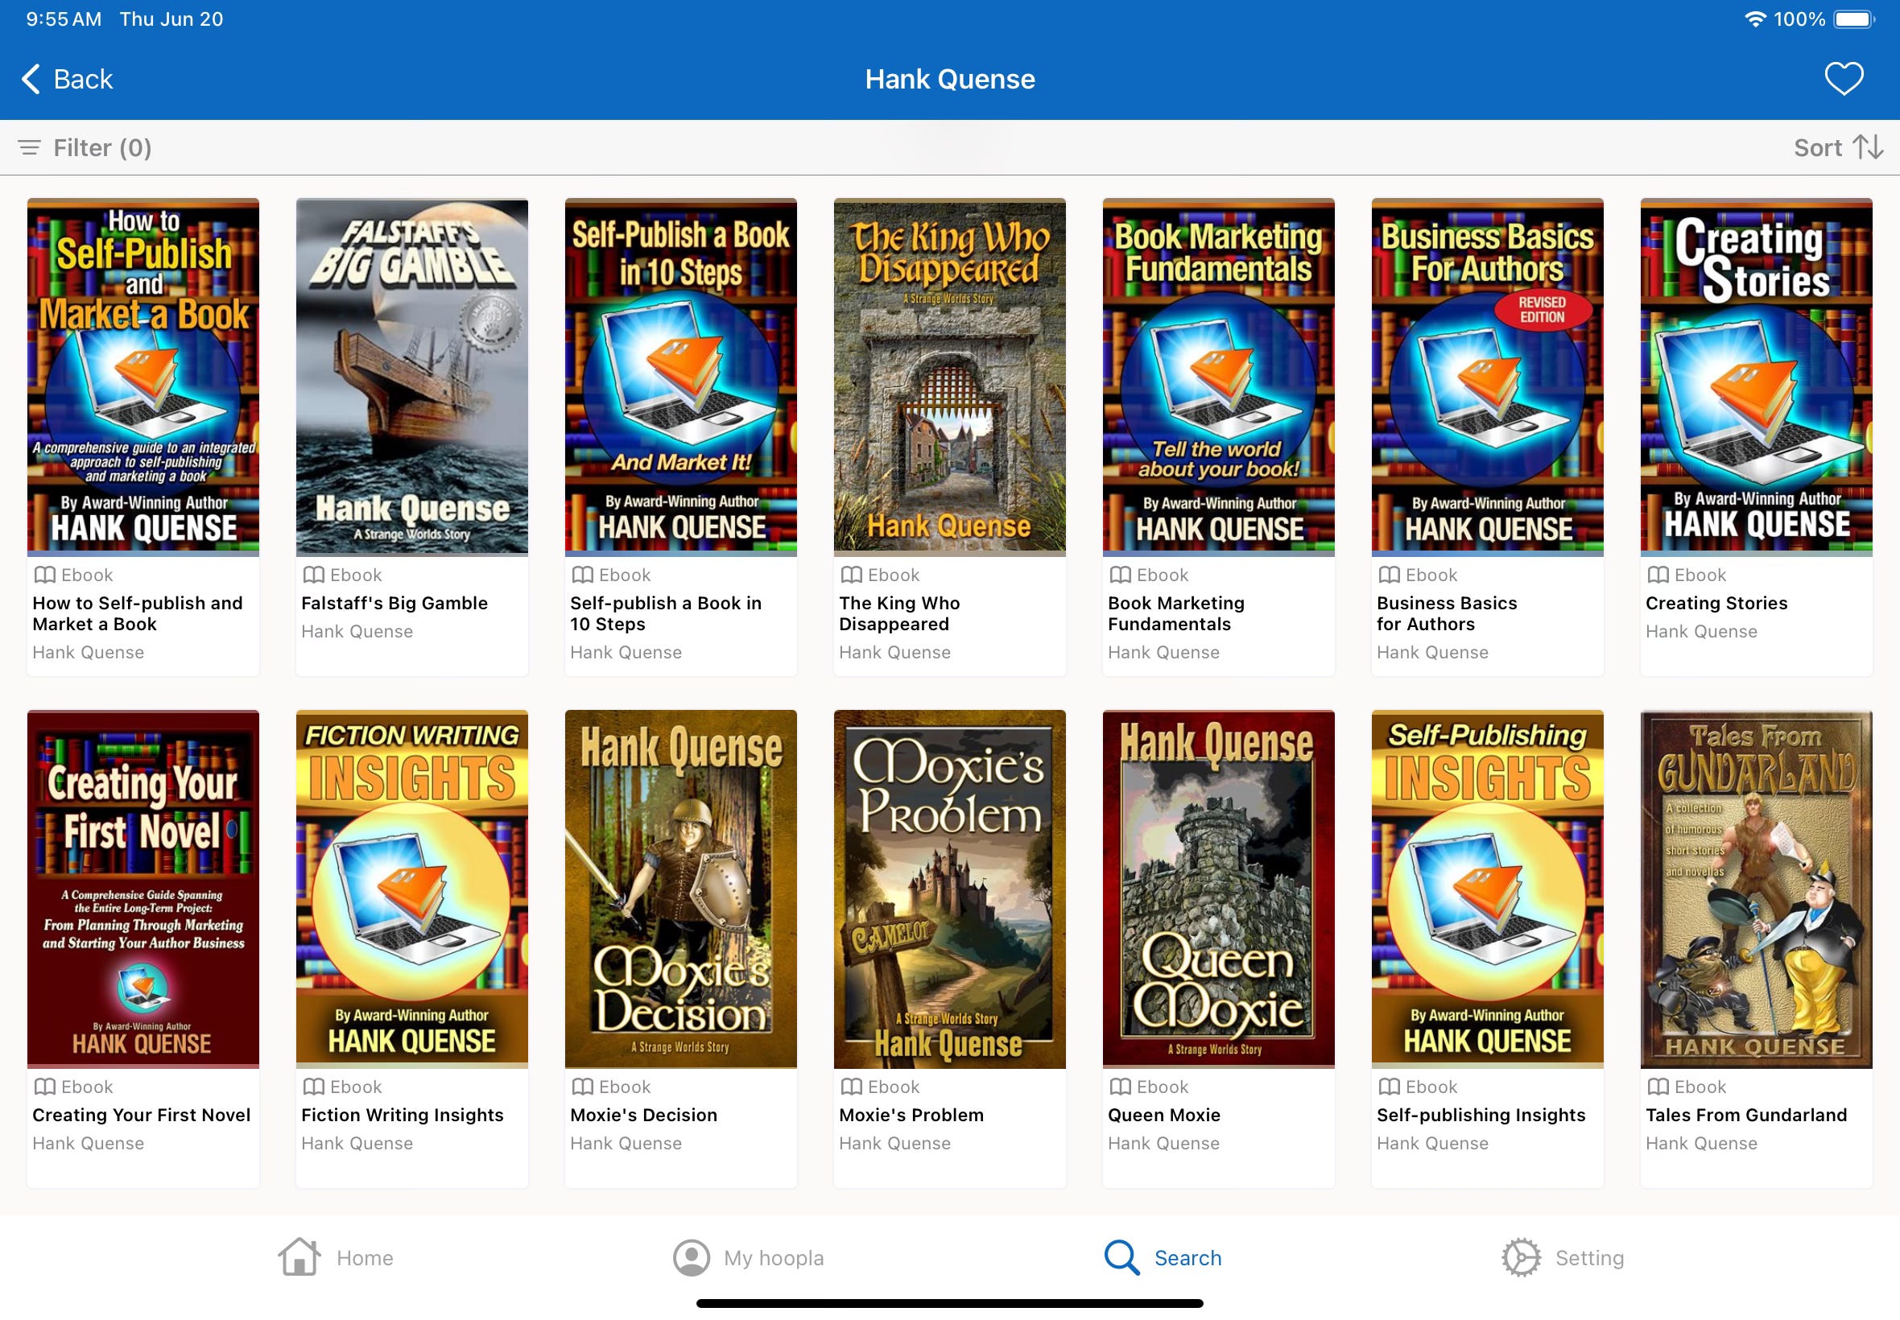
Task: Tap Ebook book icon under Tales From Gundarland
Action: (1658, 1087)
